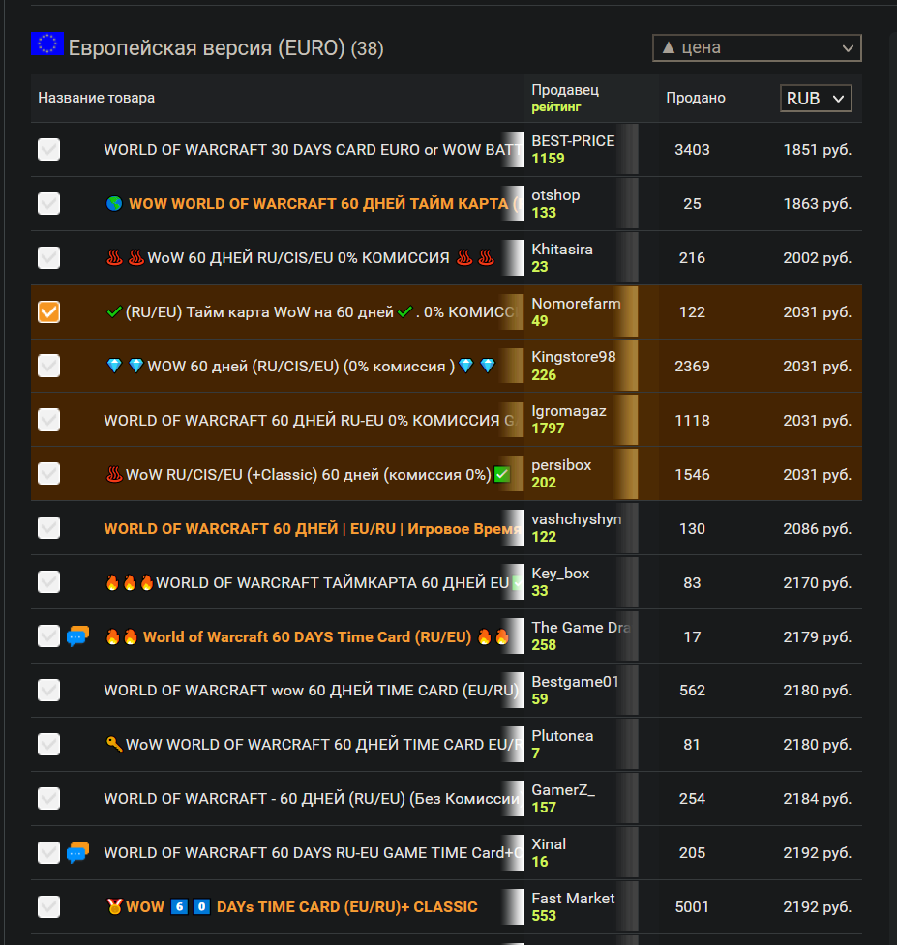Viewport: 897px width, 945px height.
Task: Select the checkbox in the Khitasira row
Action: point(48,258)
